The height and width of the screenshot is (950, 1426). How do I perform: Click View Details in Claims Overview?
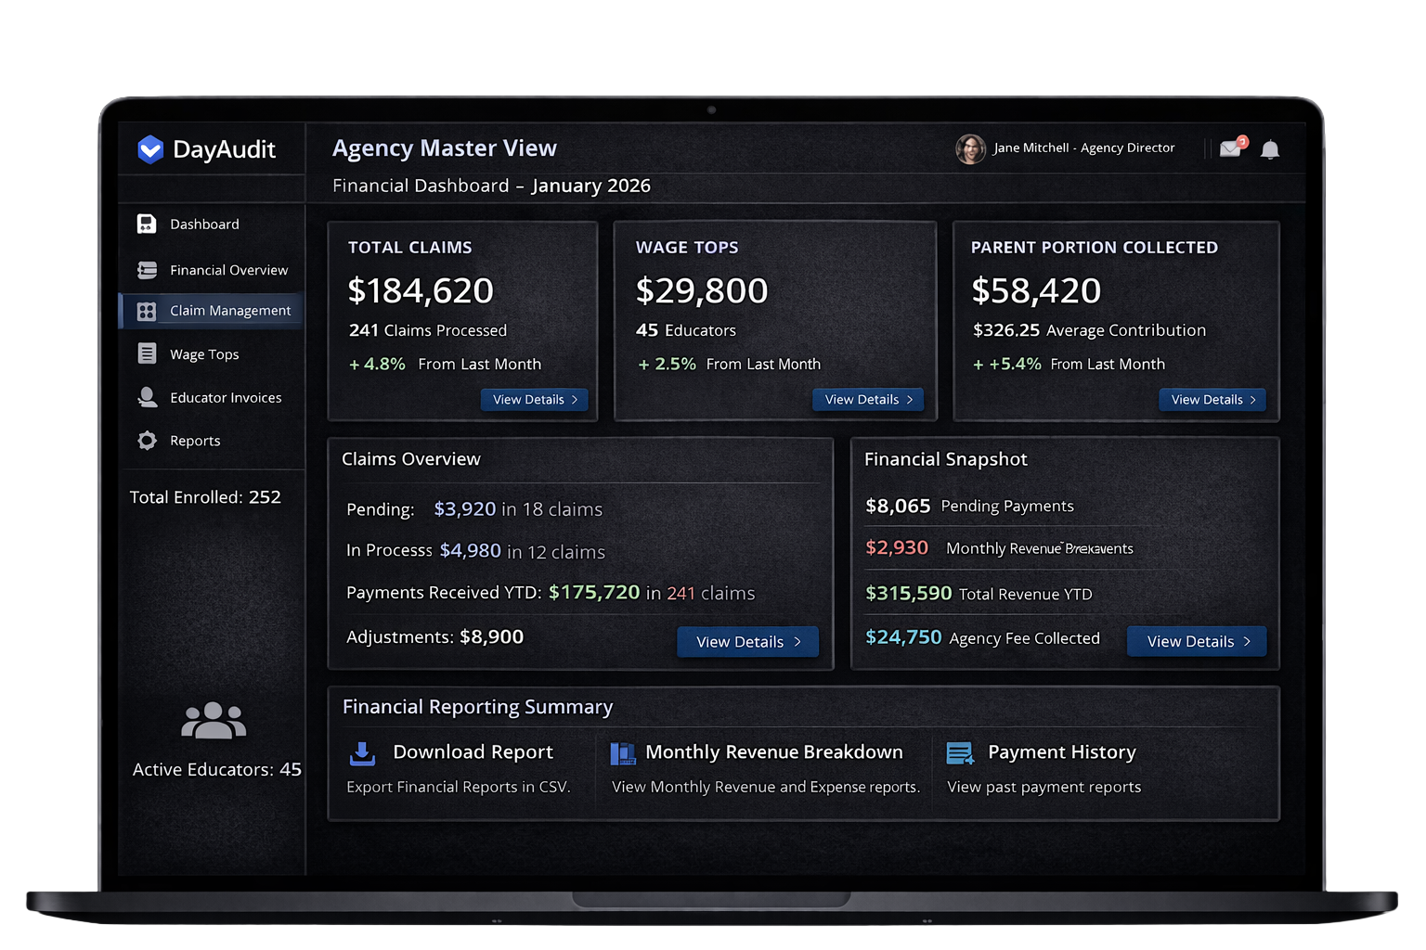[x=747, y=641]
